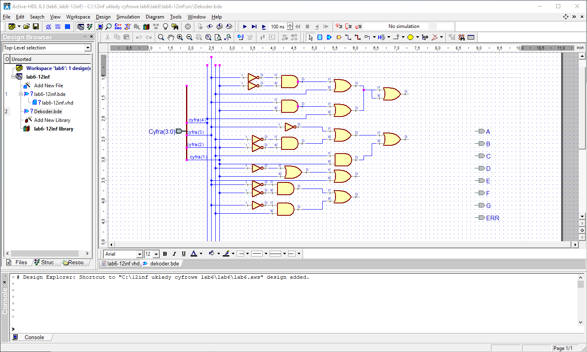587x352 pixels.
Task: Click the font color A swatch
Action: (194, 254)
